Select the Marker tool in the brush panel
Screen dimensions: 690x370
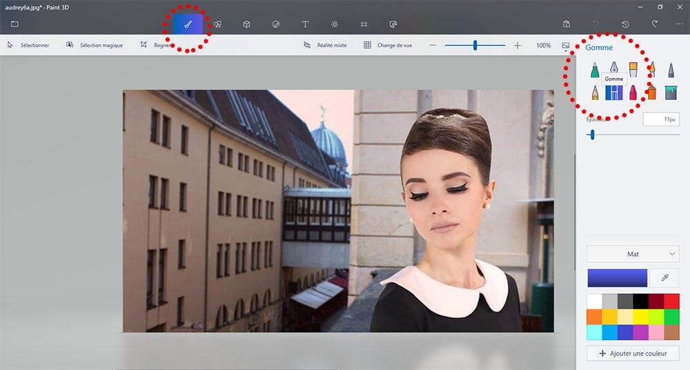pyautogui.click(x=595, y=70)
